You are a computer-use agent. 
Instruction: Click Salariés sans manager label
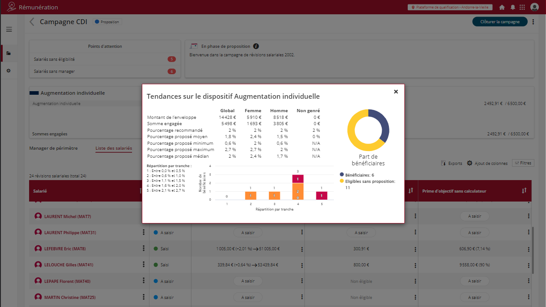[54, 71]
